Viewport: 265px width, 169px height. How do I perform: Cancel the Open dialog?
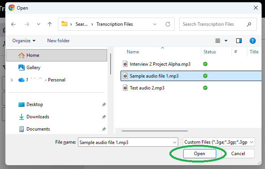tap(238, 154)
